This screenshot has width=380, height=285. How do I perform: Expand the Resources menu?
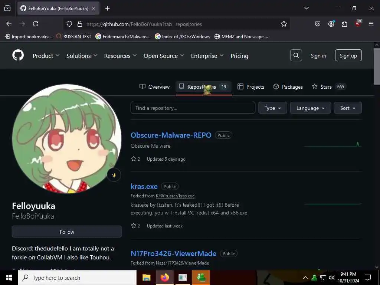click(x=121, y=56)
